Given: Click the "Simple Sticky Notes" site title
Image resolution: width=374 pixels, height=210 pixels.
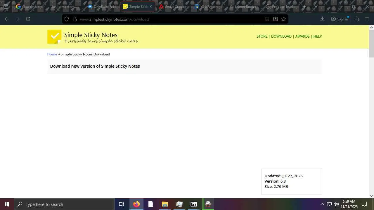Looking at the screenshot, I should pos(91,35).
